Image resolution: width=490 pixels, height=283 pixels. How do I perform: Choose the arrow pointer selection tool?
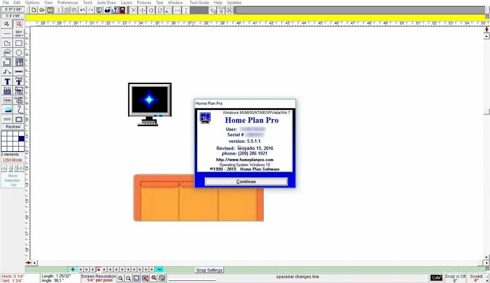(7, 24)
